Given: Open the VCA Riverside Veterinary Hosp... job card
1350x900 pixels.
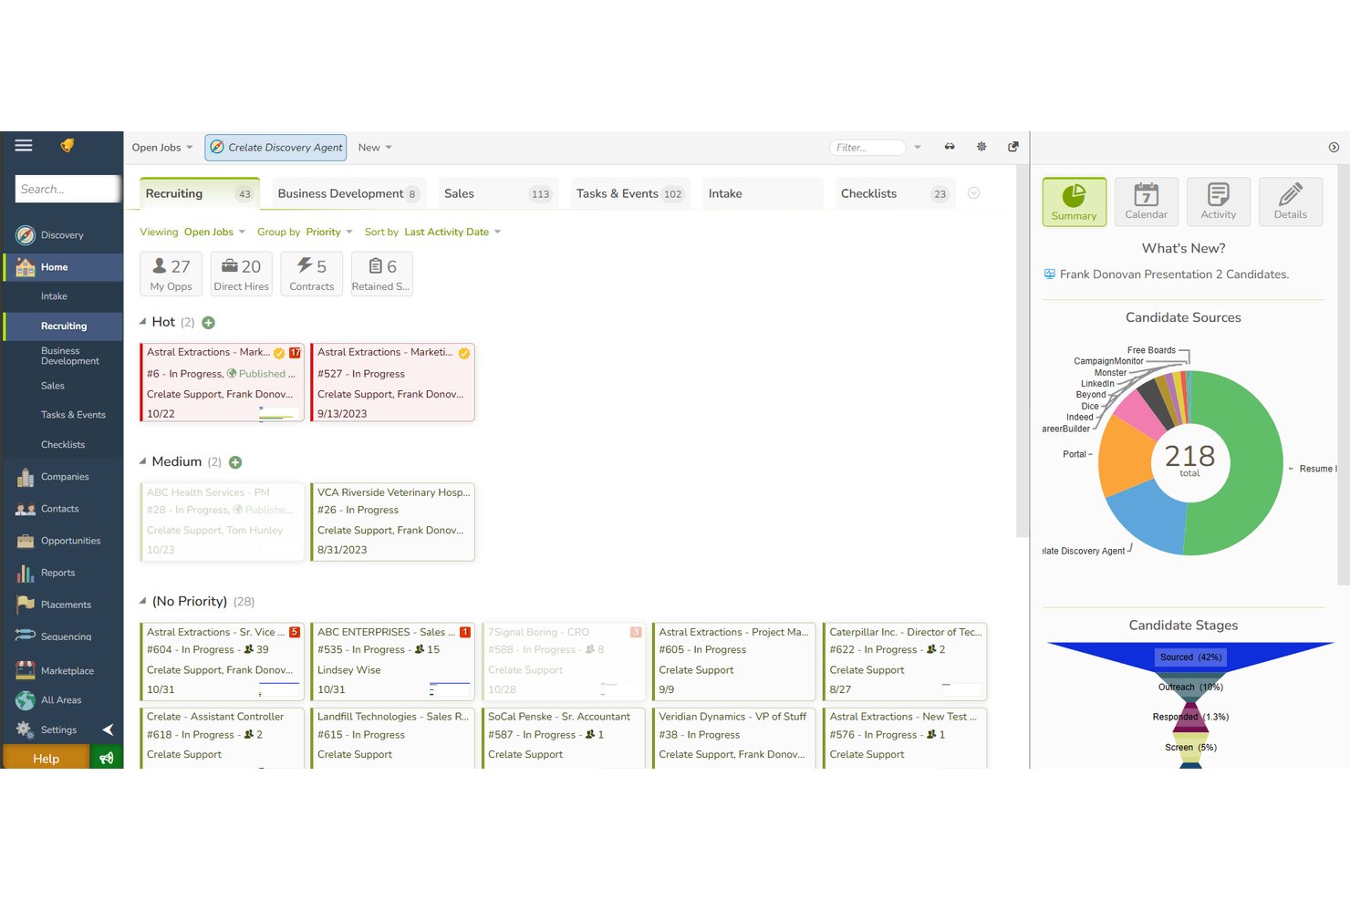Looking at the screenshot, I should coord(392,522).
